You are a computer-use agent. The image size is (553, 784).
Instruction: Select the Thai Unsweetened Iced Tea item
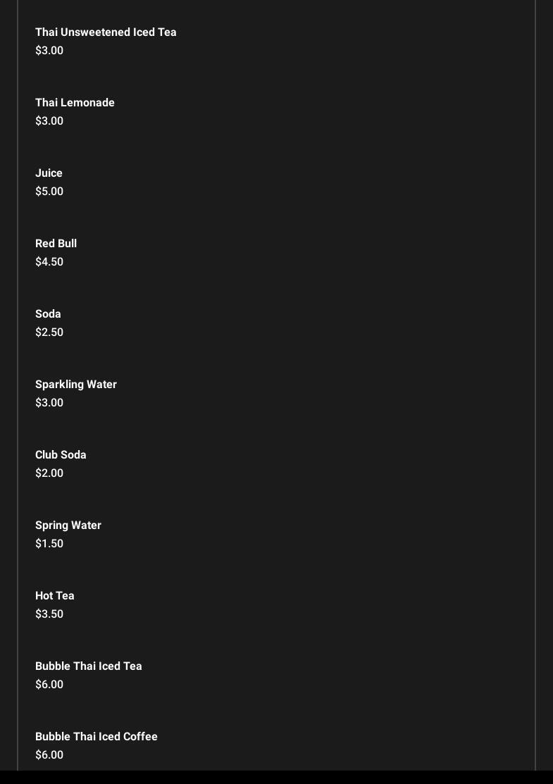(106, 32)
